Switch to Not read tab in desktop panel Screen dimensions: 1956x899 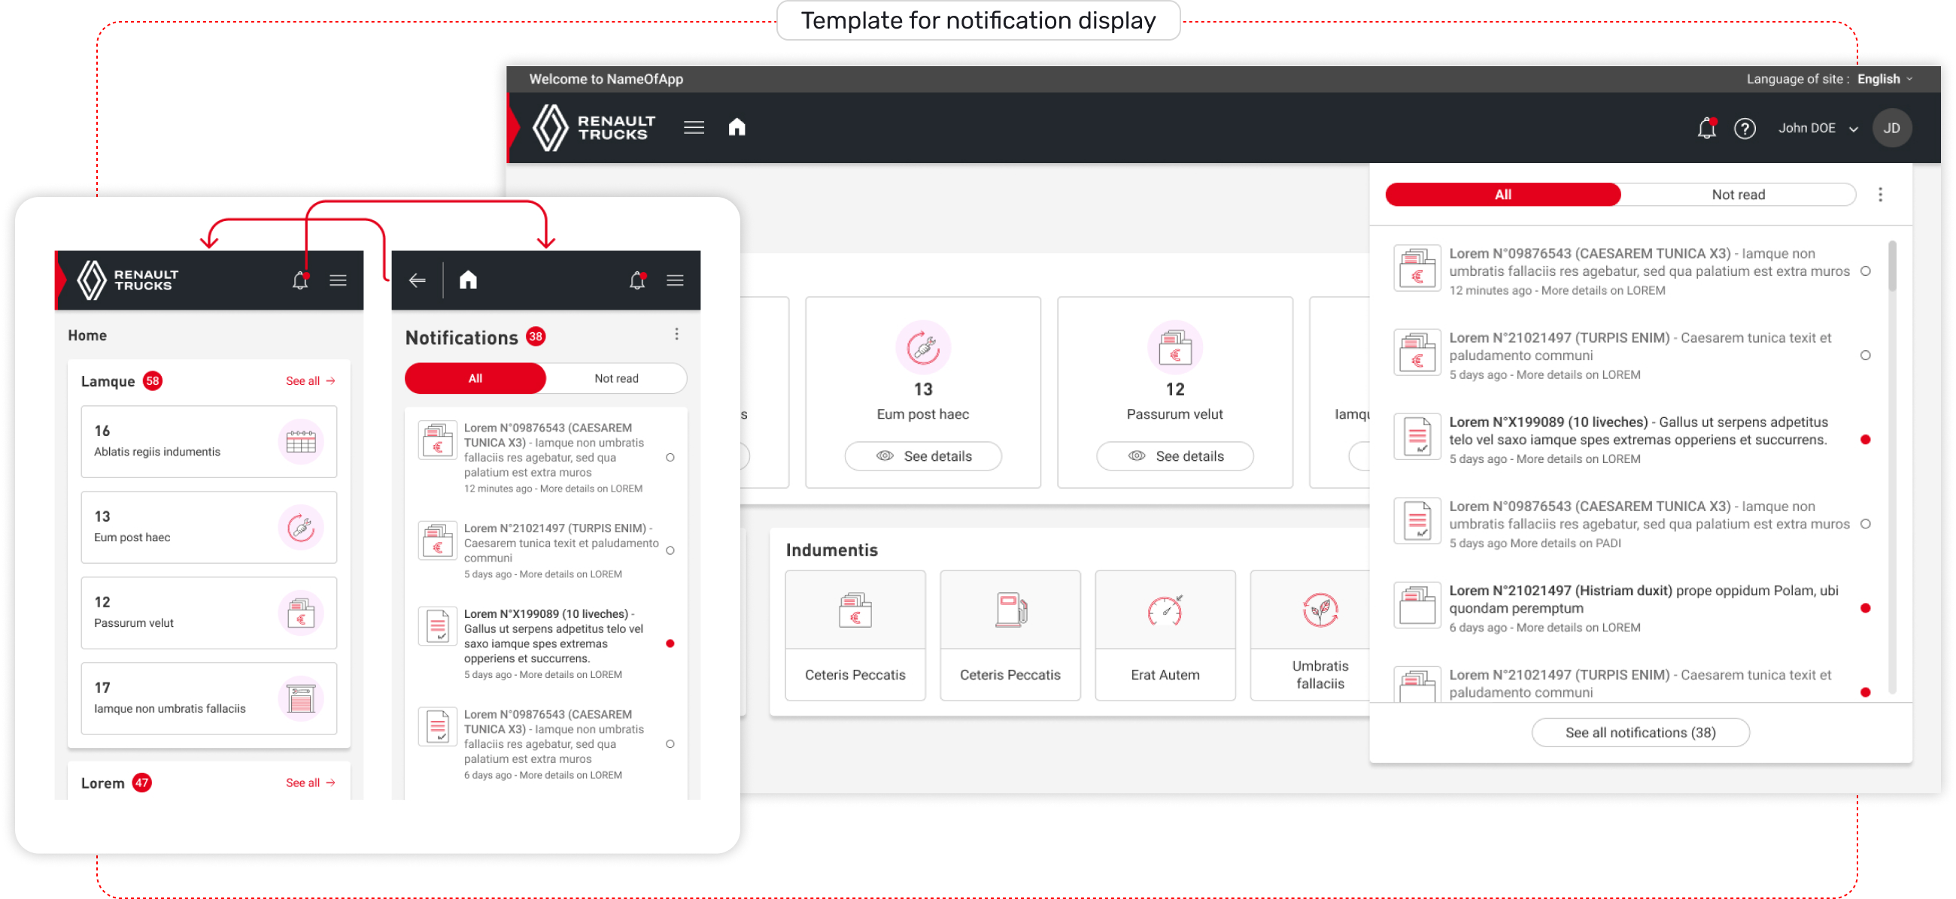click(x=1737, y=194)
